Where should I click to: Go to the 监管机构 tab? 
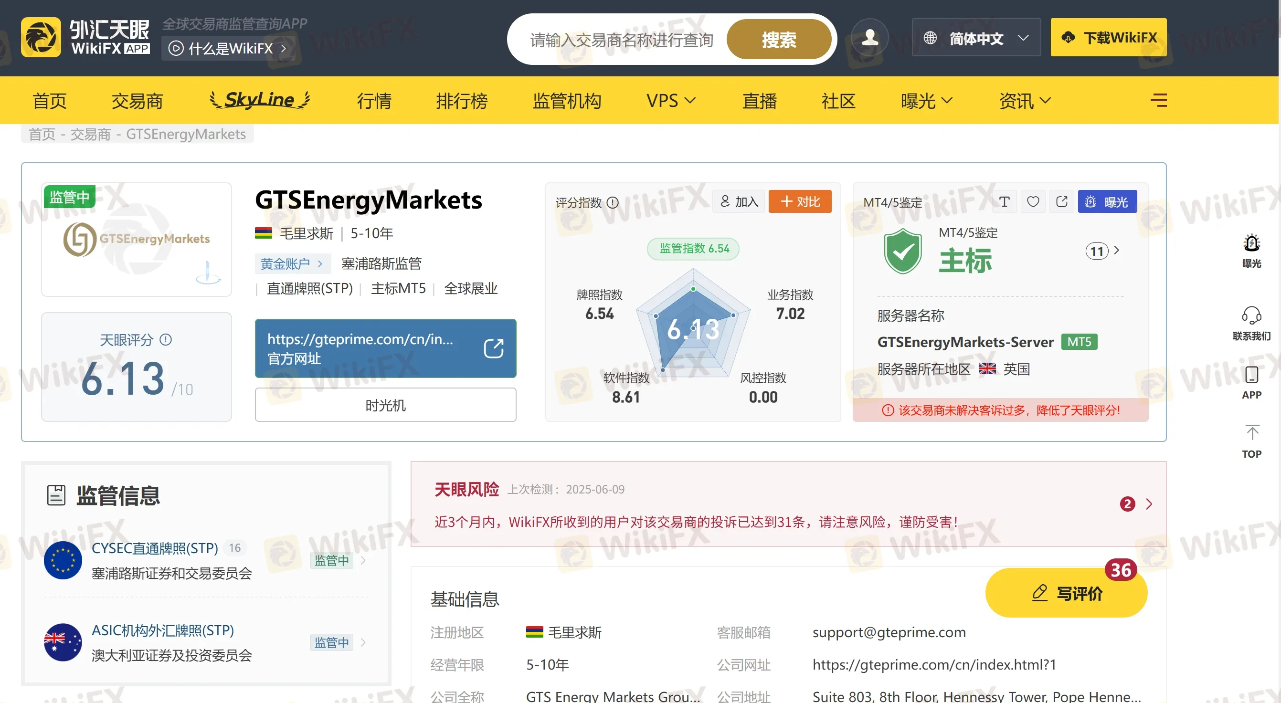(567, 101)
